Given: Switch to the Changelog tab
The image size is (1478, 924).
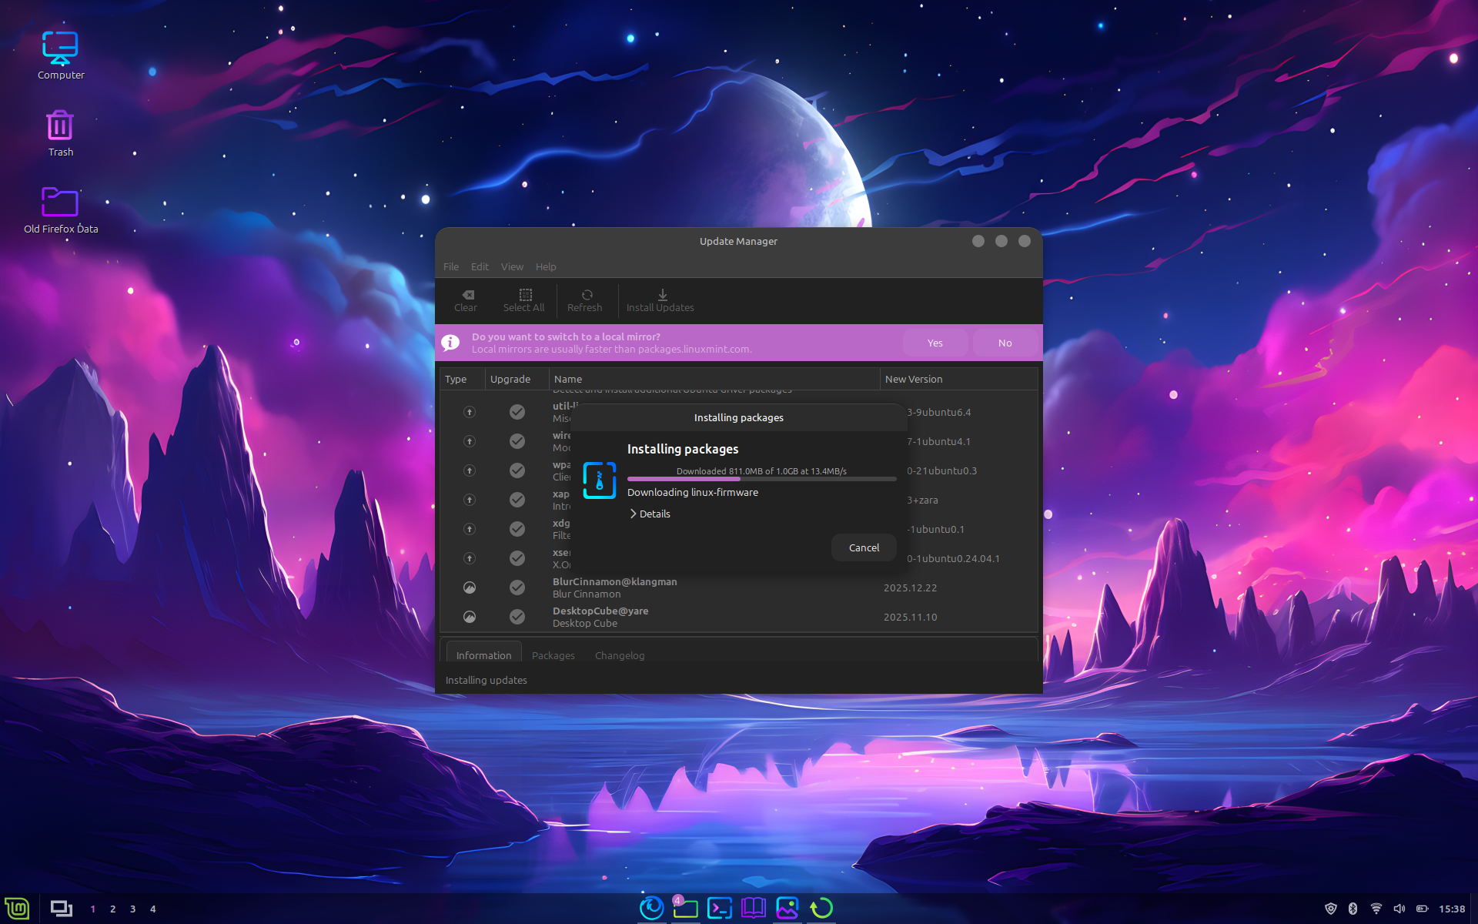Looking at the screenshot, I should click(x=619, y=655).
